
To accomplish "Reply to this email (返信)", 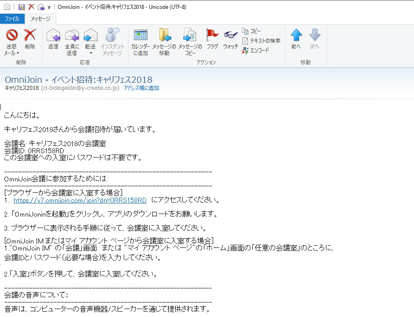I will pyautogui.click(x=53, y=36).
